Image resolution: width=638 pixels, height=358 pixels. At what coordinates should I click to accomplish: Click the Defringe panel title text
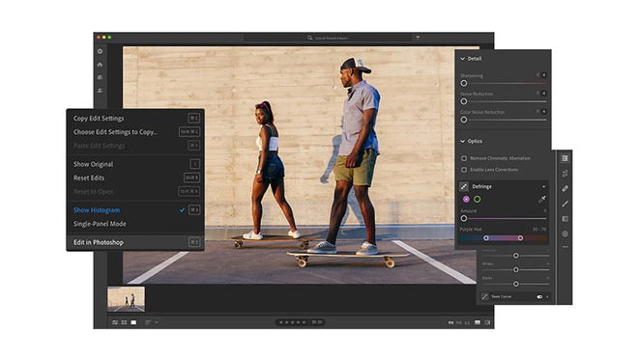[481, 186]
